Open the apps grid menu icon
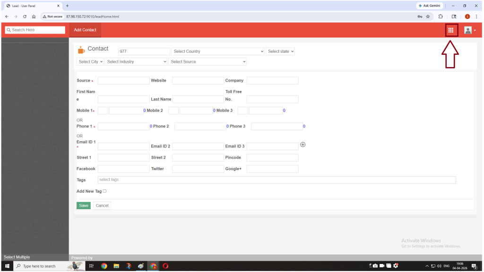 click(451, 30)
